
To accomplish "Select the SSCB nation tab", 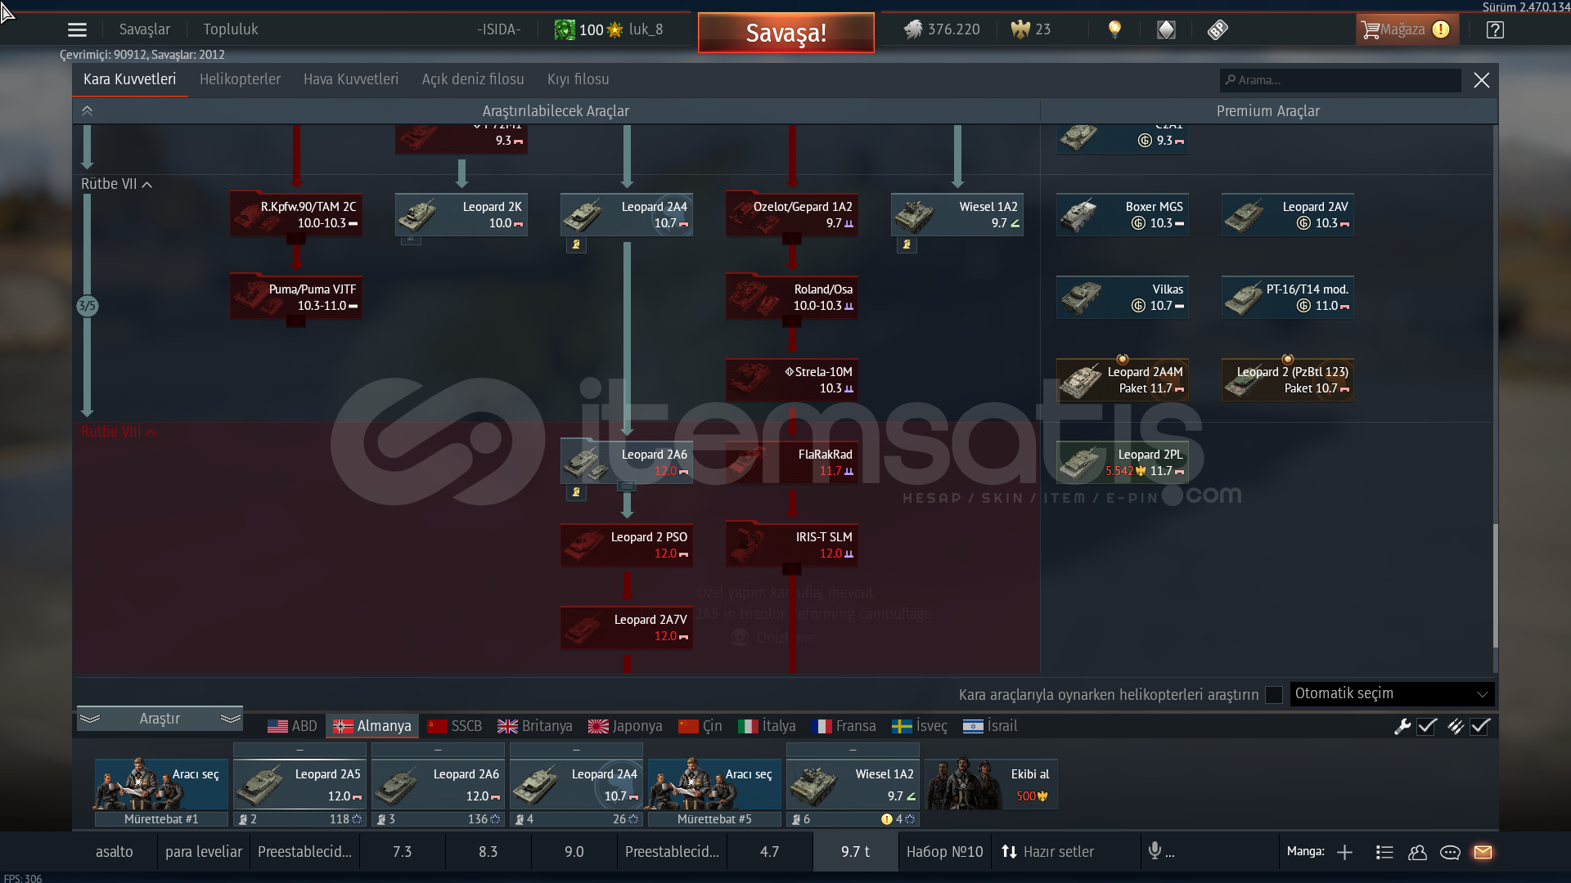I will (454, 726).
